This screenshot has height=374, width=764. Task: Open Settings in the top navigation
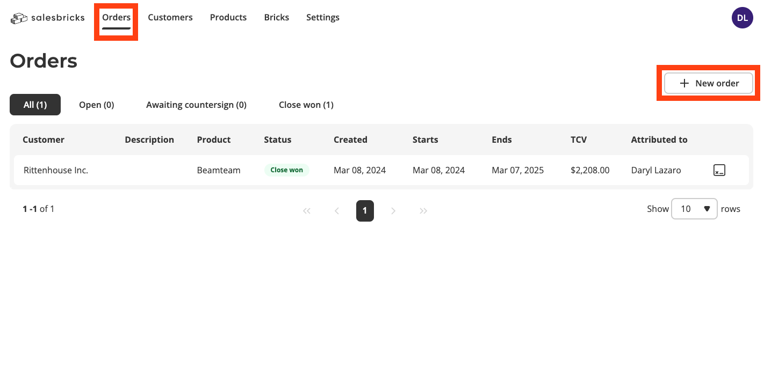click(x=322, y=18)
